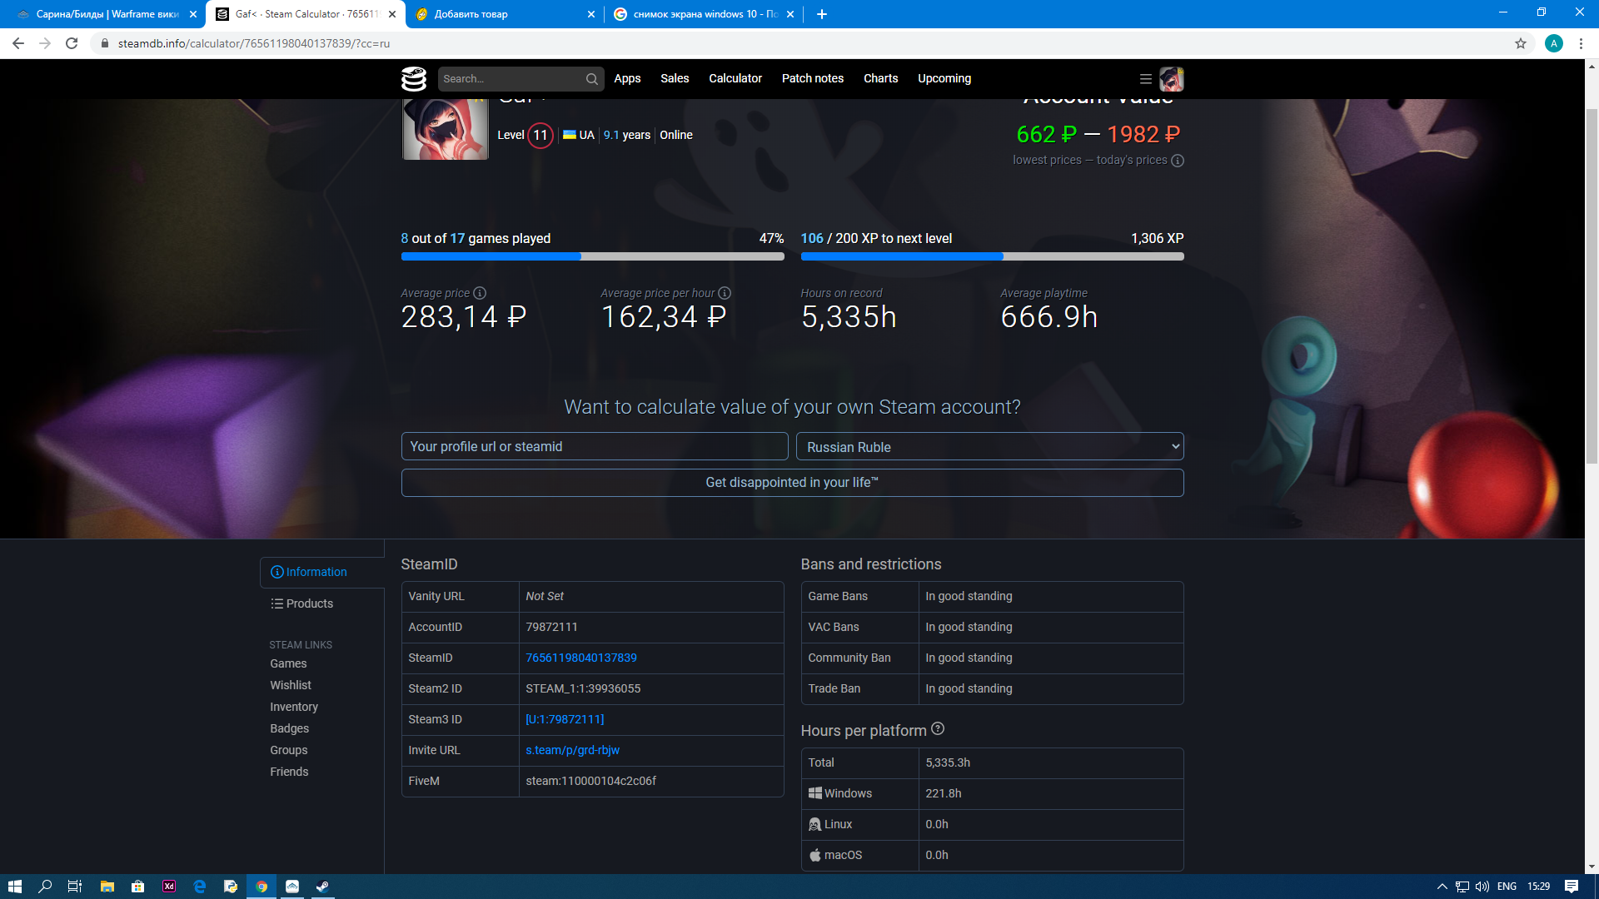Open Edge browser from taskbar
1599x899 pixels.
200,887
